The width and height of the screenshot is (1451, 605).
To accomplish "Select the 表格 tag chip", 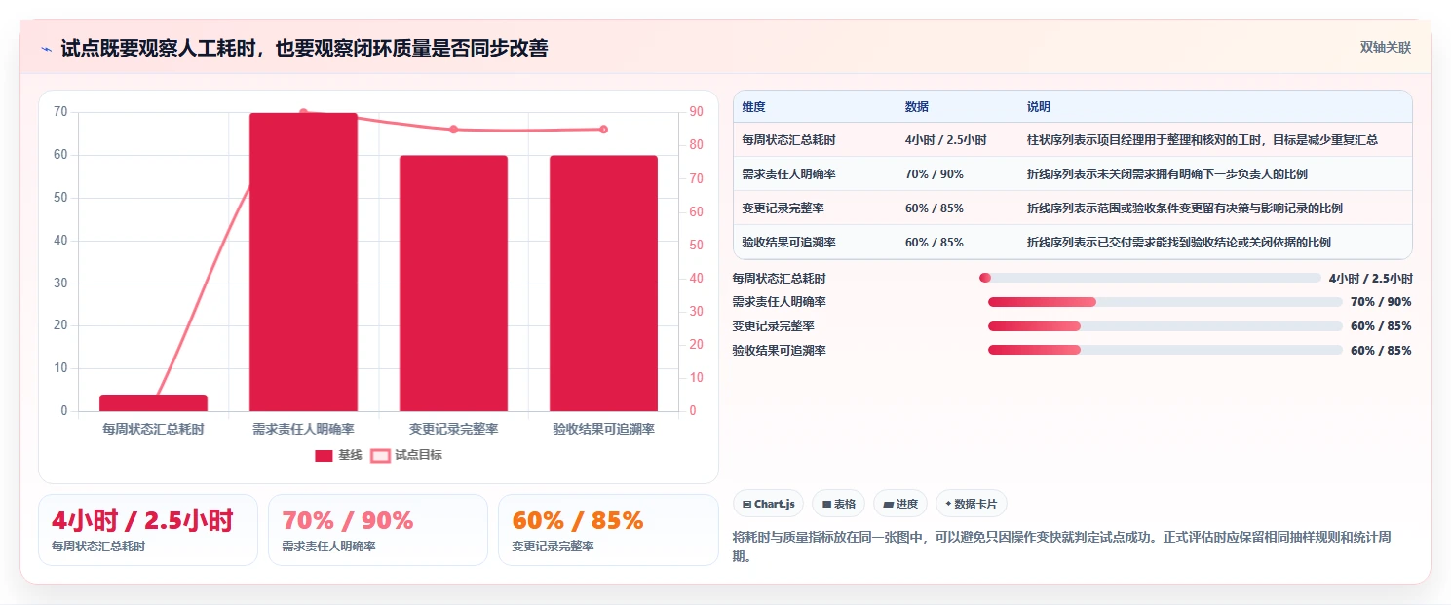I will (x=838, y=504).
